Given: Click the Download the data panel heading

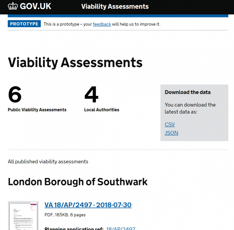Looking at the screenshot, I should 188,92.
